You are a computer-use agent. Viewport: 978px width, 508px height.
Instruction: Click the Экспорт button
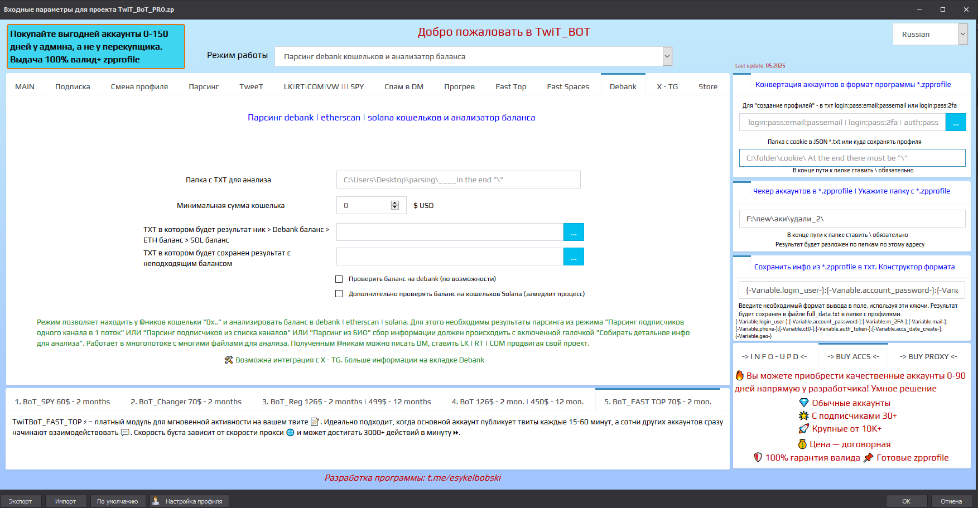tap(20, 501)
